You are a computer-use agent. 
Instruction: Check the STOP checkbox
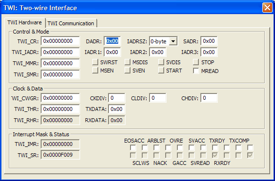(x=196, y=62)
